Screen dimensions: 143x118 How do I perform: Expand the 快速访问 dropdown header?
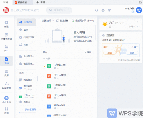[48, 21]
